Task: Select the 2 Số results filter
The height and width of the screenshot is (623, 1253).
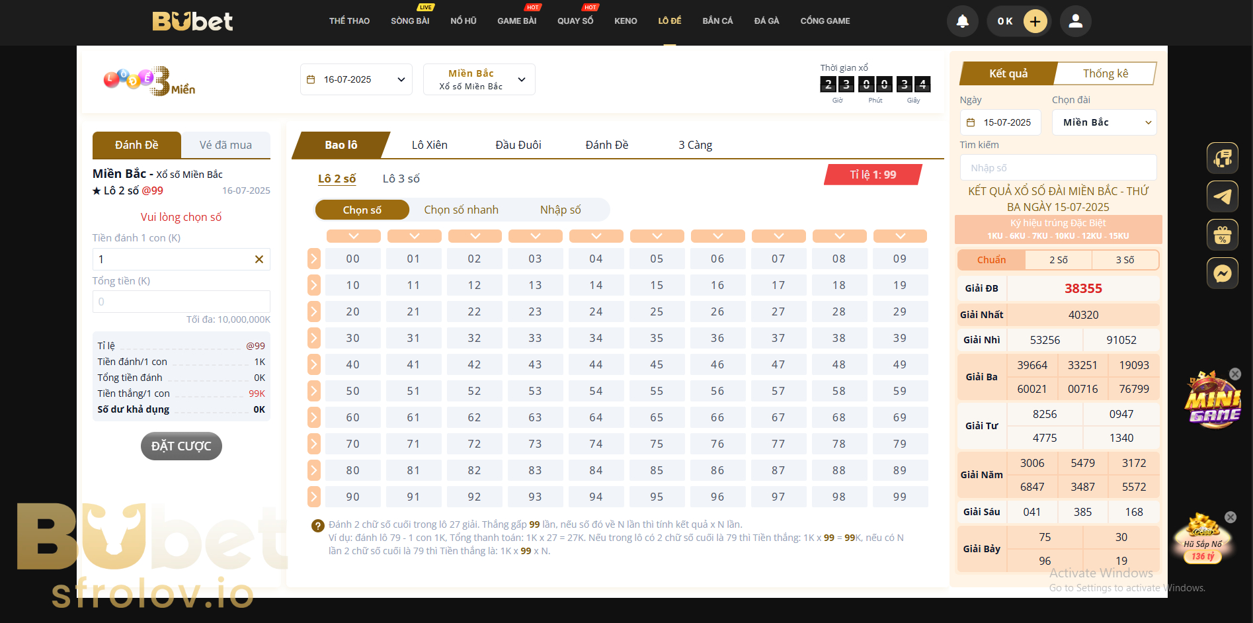Action: (x=1058, y=260)
